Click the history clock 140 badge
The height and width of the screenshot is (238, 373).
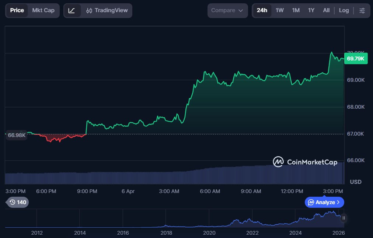click(x=18, y=202)
